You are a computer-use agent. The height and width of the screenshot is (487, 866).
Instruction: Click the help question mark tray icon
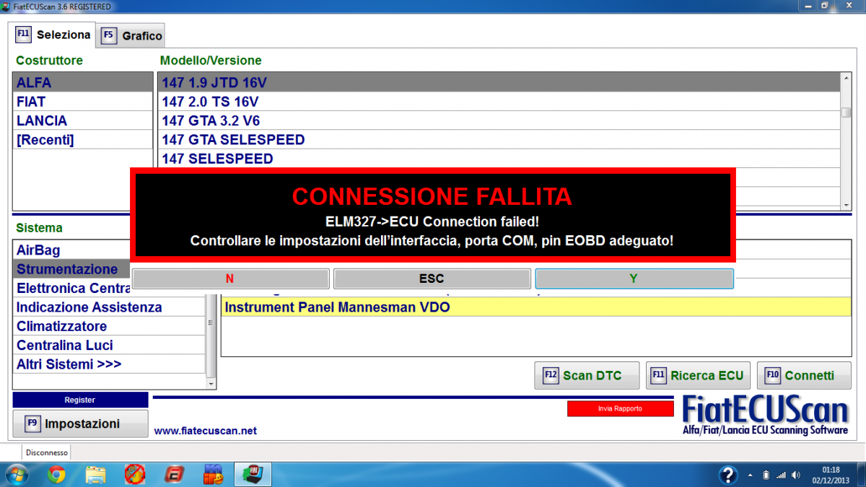tap(728, 474)
